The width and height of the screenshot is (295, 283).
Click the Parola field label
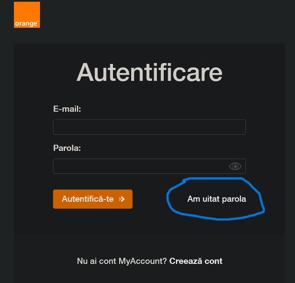pyautogui.click(x=67, y=148)
